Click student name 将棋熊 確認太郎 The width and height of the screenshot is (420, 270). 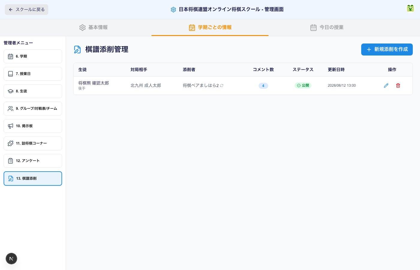click(x=94, y=83)
